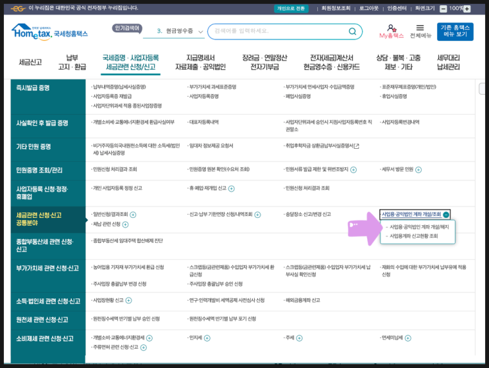Open the 전자(세금)계산서 현금영수증·신용카드 menu
The width and height of the screenshot is (489, 368).
tap(331, 63)
